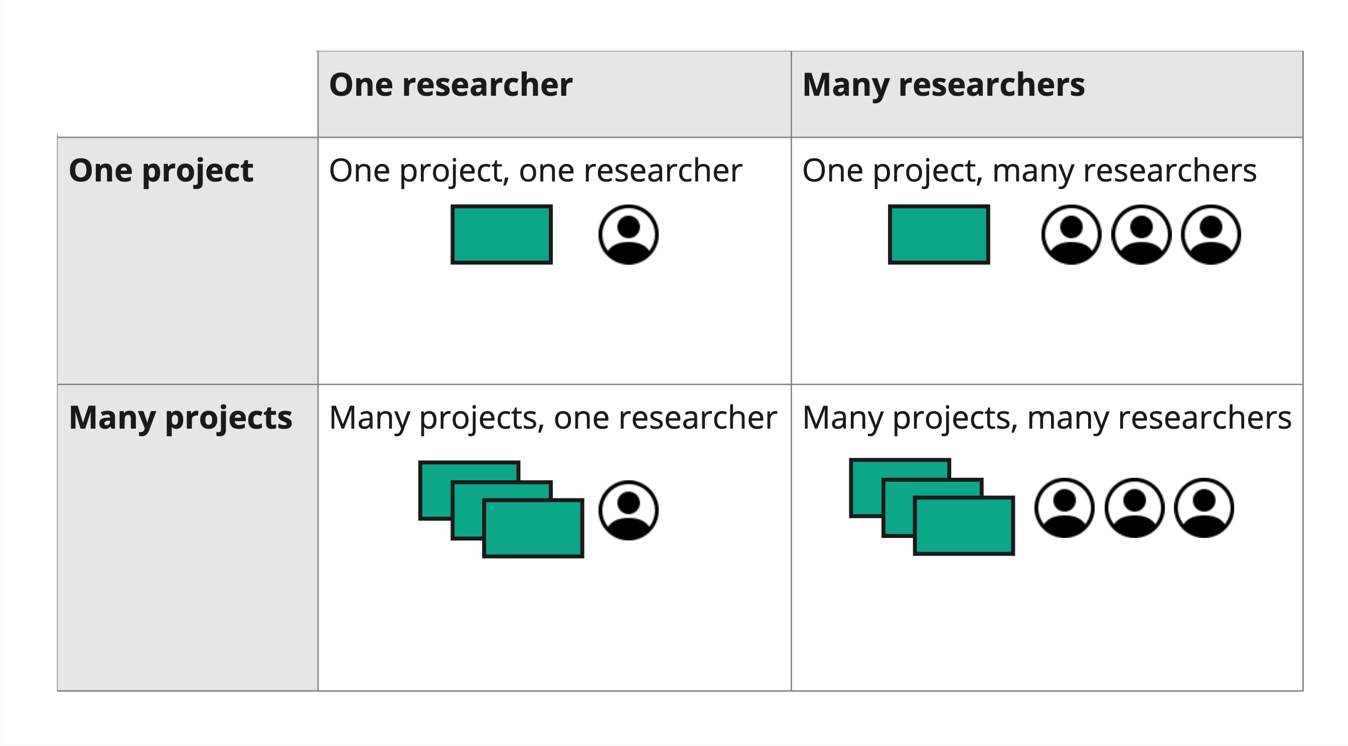Click the 'One project, one researcher' text
Image resolution: width=1348 pixels, height=746 pixels.
[x=535, y=171]
